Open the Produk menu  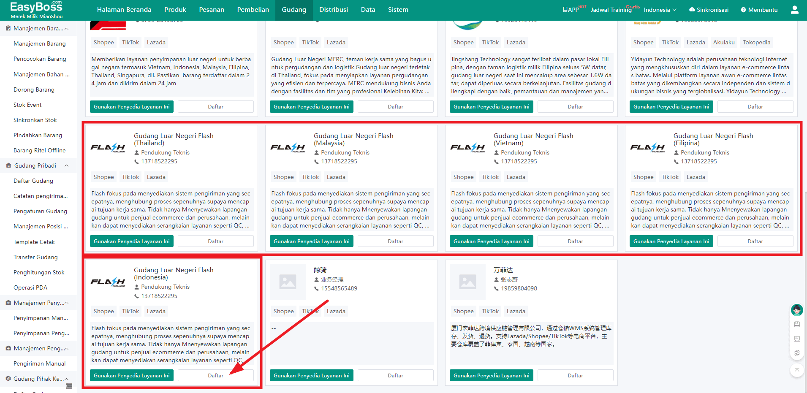175,10
